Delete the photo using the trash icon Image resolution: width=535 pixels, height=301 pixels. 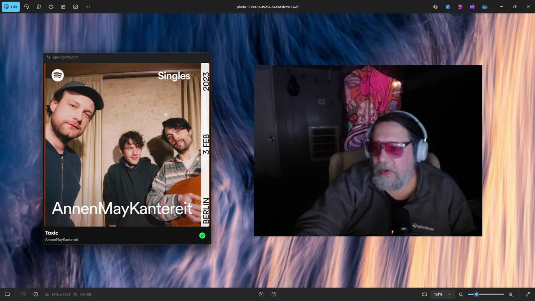point(38,7)
